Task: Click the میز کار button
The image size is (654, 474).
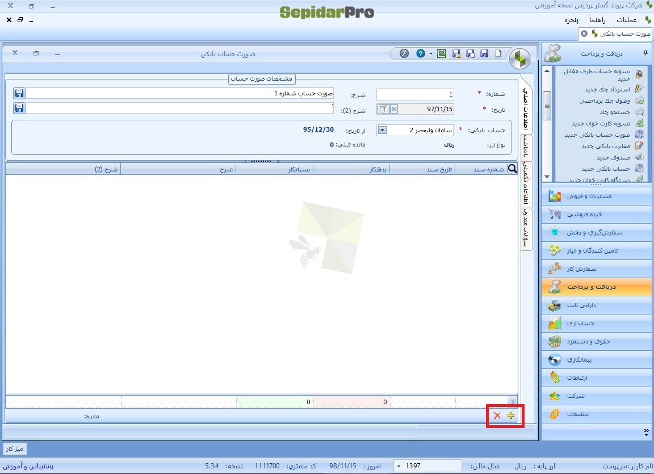Action: (15, 449)
